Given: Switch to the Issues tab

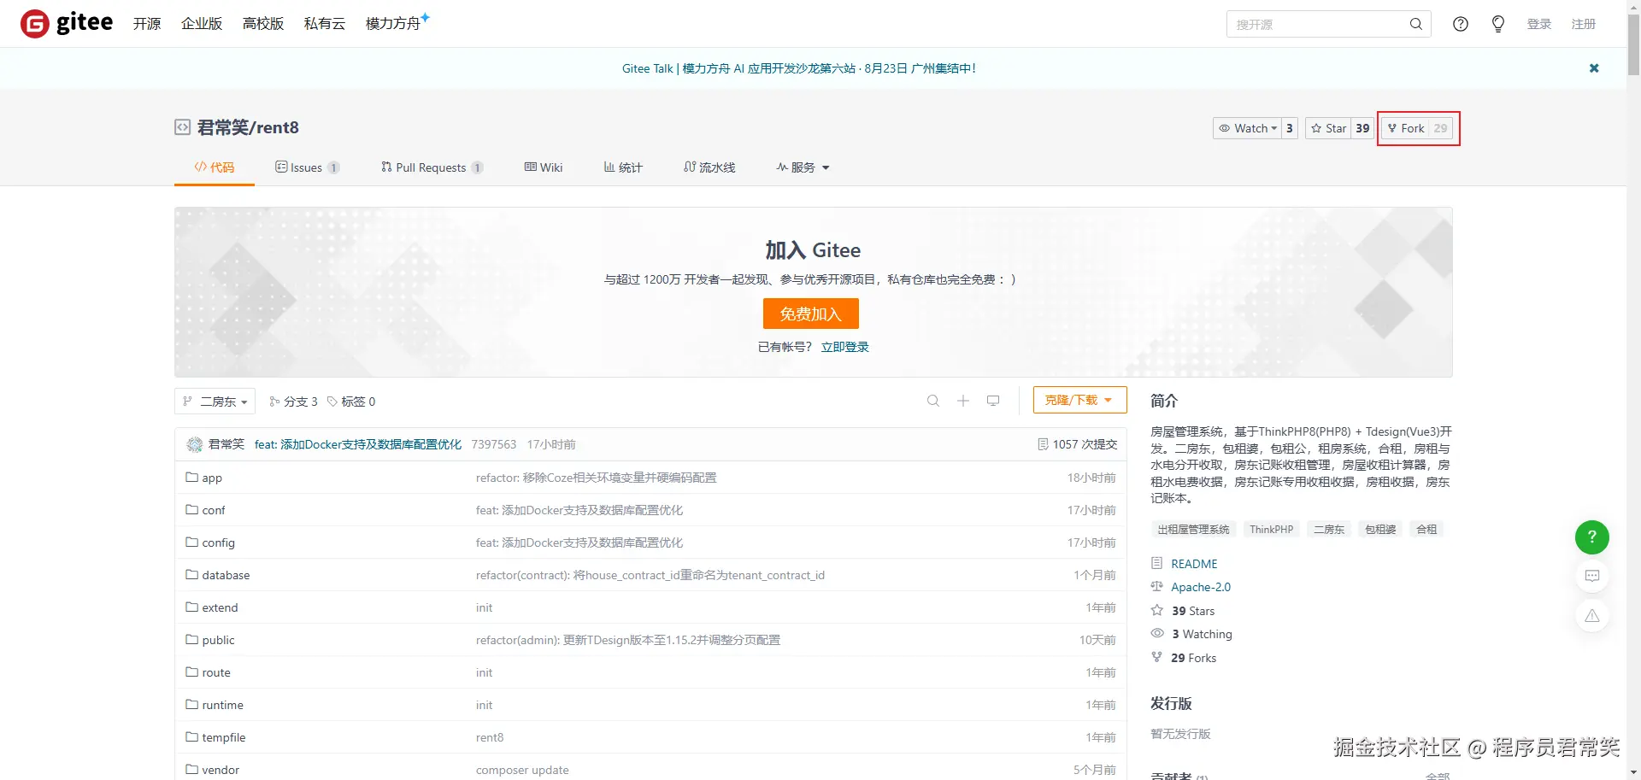Looking at the screenshot, I should (308, 167).
